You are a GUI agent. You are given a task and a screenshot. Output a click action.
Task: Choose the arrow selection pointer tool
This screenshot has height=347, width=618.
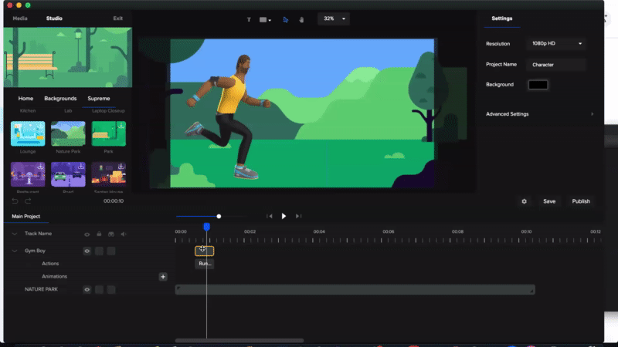(285, 19)
